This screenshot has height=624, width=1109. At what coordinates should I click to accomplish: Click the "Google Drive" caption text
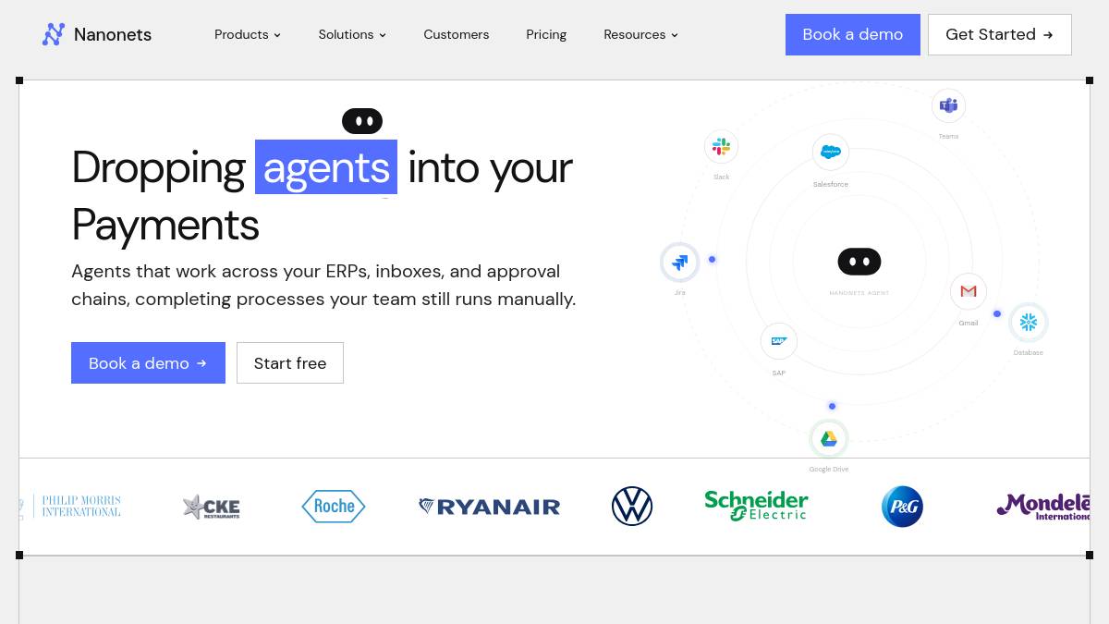coord(829,469)
